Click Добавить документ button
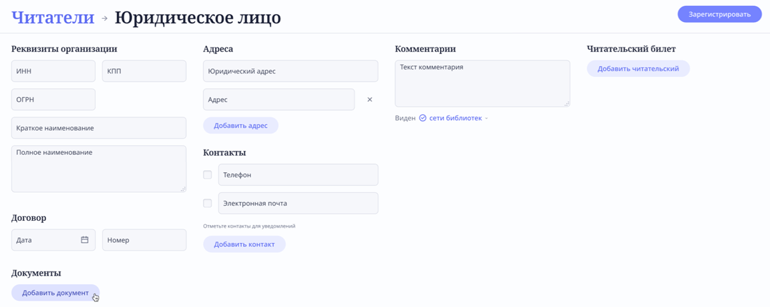The image size is (770, 307). point(55,293)
